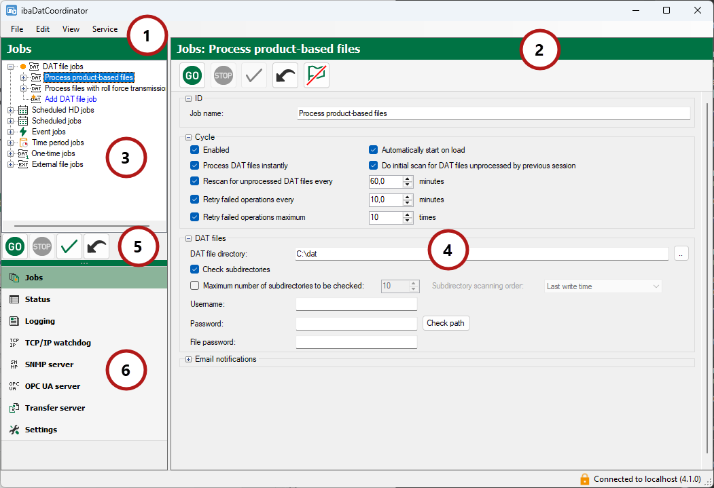Click the horizontal scrollbar under the jobs tree

[82, 225]
